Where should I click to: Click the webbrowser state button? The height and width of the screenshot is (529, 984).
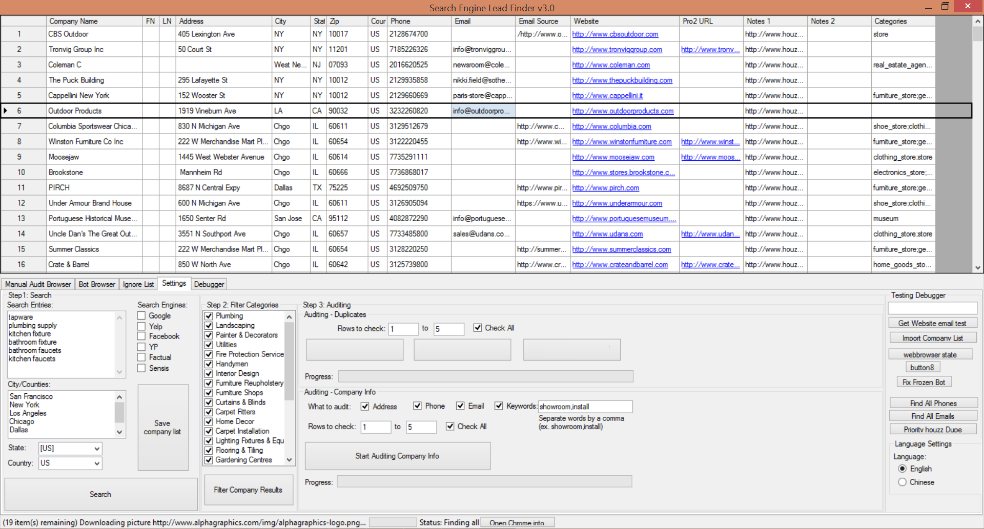(x=930, y=354)
